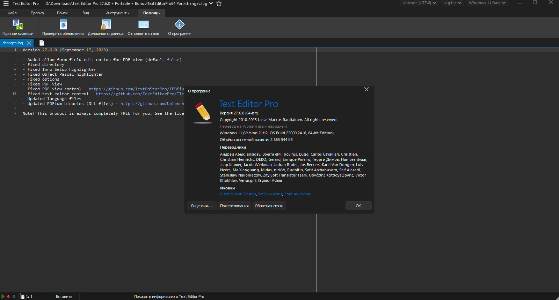
Task: Click the 'Note! This product' line
Action: click(103, 113)
